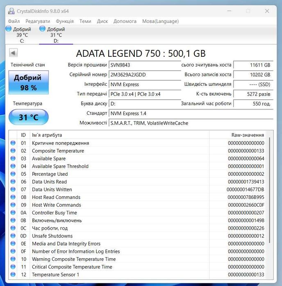282x286 pixels.
Task: Click the blue status orb for disk C:
Action: pyautogui.click(x=9, y=29)
